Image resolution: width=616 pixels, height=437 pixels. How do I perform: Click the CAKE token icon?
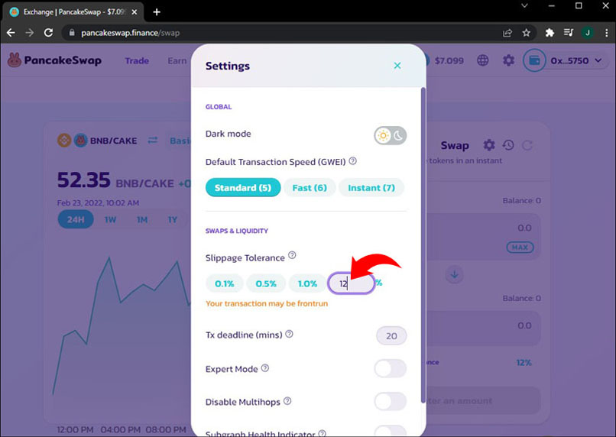coord(80,140)
